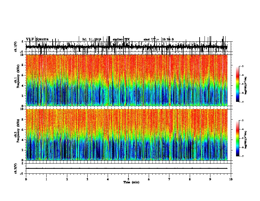Click the "4" tick on the time axis
The height and width of the screenshot is (201, 260).
[x=108, y=179]
